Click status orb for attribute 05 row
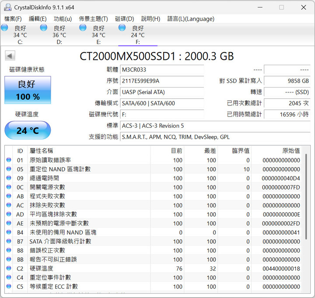This screenshot has height=298, width=315. (9, 169)
